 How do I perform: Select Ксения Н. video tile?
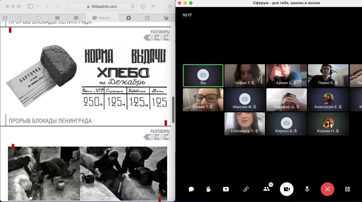point(328,124)
